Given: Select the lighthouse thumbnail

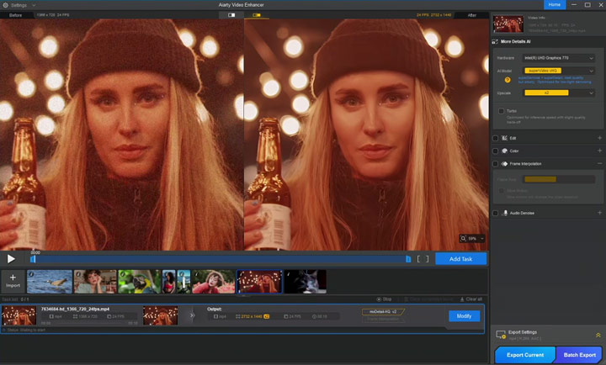Looking at the screenshot, I should pos(184,282).
